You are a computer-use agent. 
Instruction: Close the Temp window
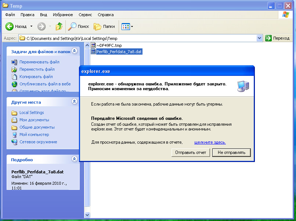[288, 6]
